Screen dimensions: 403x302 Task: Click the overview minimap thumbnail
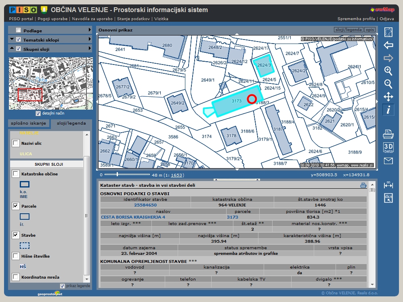(x=50, y=83)
